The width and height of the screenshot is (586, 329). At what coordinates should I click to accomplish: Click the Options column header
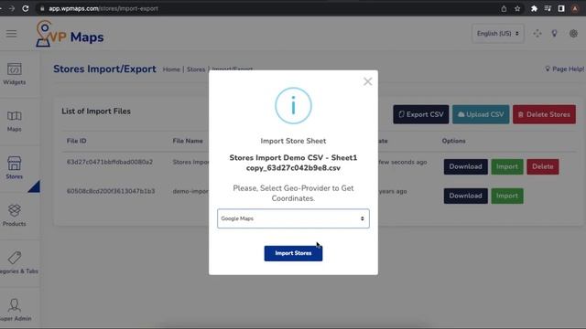click(x=454, y=141)
